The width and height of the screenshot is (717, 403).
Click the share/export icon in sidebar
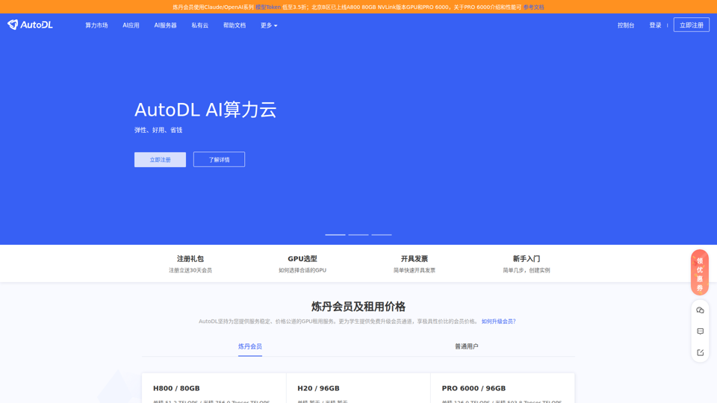pyautogui.click(x=700, y=352)
